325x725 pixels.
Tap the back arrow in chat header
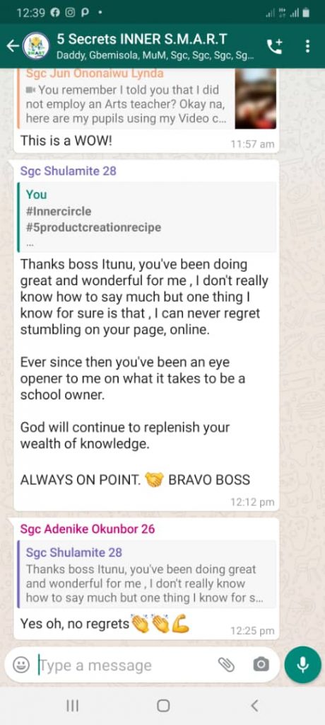pos(13,46)
